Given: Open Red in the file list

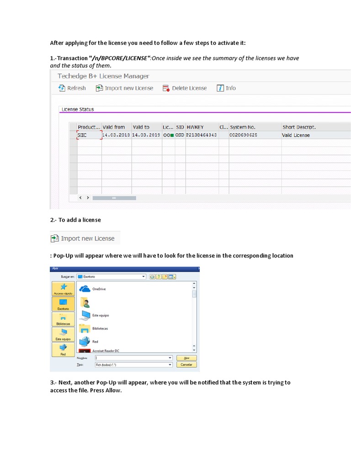Looking at the screenshot, I should pyautogui.click(x=89, y=341).
